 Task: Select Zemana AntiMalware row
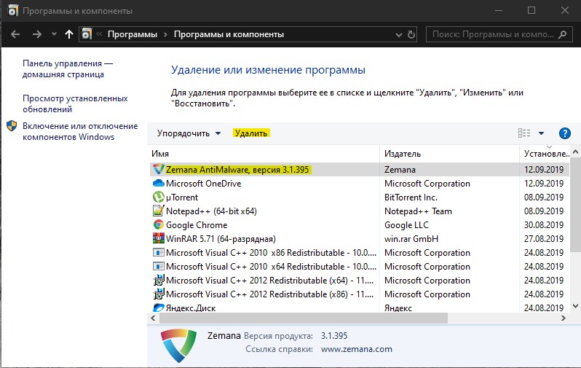click(x=360, y=170)
